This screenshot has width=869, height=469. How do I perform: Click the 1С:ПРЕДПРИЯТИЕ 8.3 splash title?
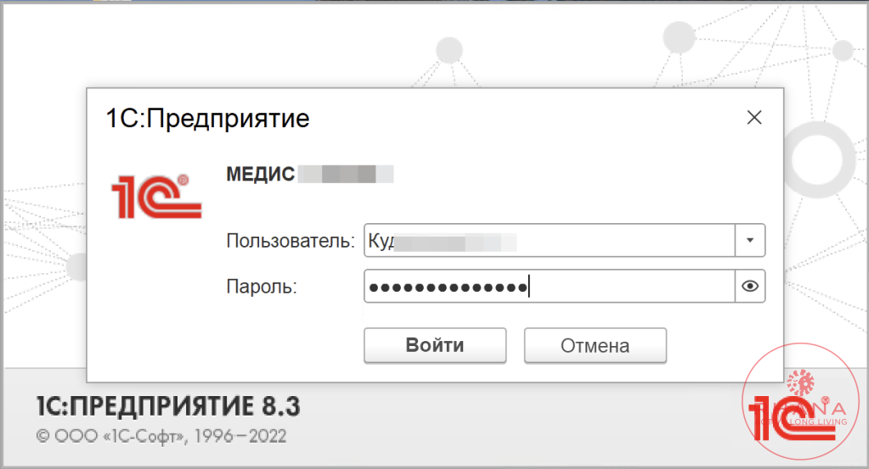click(x=168, y=406)
